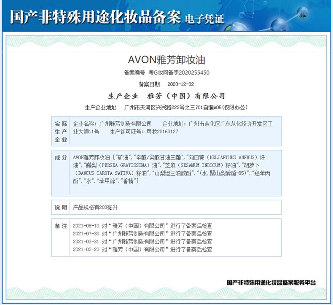Image resolution: width=333 pixels, height=305 pixels.
Task: Click the 2021-02-23 inspection record entry
Action: point(142,249)
